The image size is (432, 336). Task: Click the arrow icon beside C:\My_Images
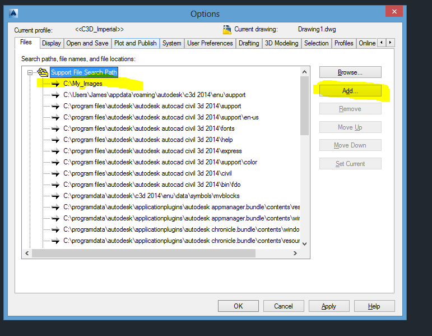point(55,84)
